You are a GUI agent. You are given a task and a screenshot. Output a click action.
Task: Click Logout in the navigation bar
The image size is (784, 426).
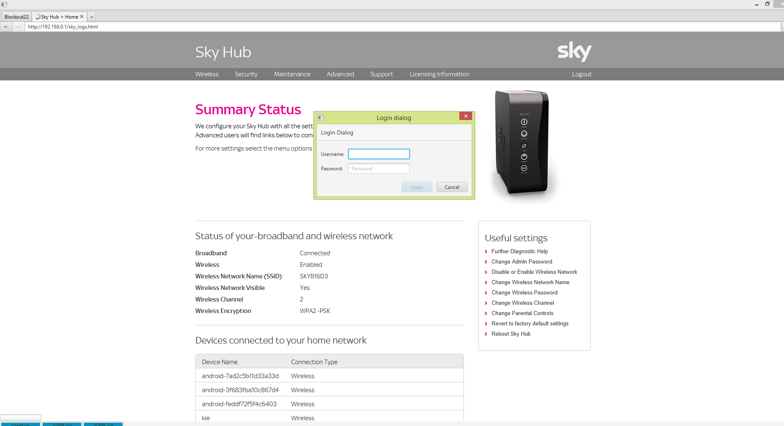click(582, 74)
